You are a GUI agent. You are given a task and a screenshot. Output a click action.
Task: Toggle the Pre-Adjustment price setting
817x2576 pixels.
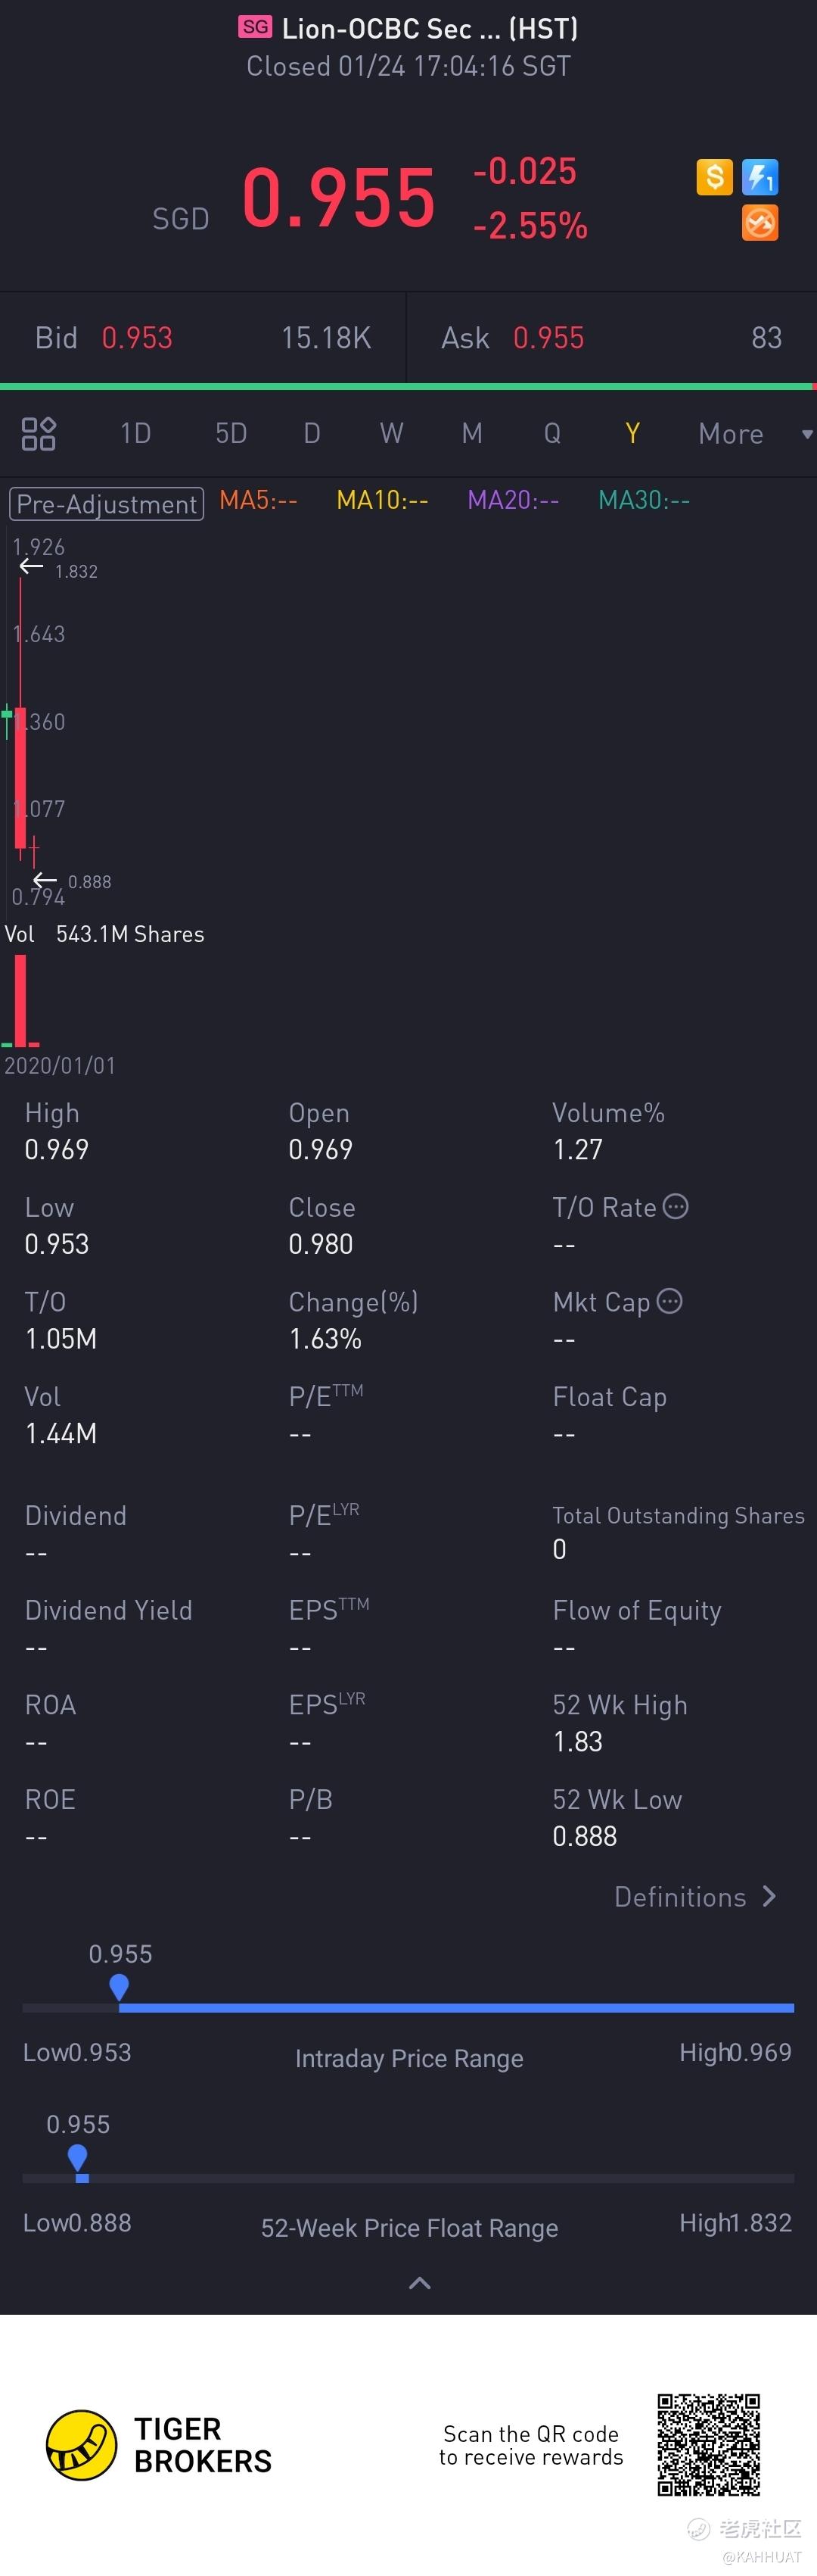coord(106,504)
